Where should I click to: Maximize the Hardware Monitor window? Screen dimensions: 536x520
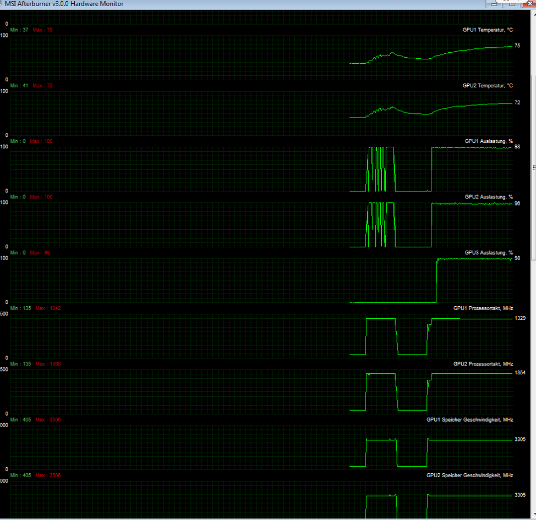coord(511,3)
